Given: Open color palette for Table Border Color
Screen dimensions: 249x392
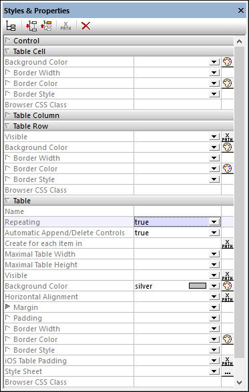Looking at the screenshot, I should coord(227,339).
